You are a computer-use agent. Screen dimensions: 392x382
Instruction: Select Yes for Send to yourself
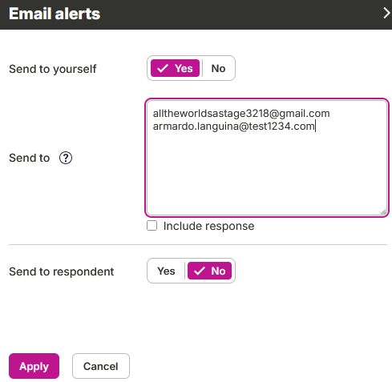pos(175,68)
